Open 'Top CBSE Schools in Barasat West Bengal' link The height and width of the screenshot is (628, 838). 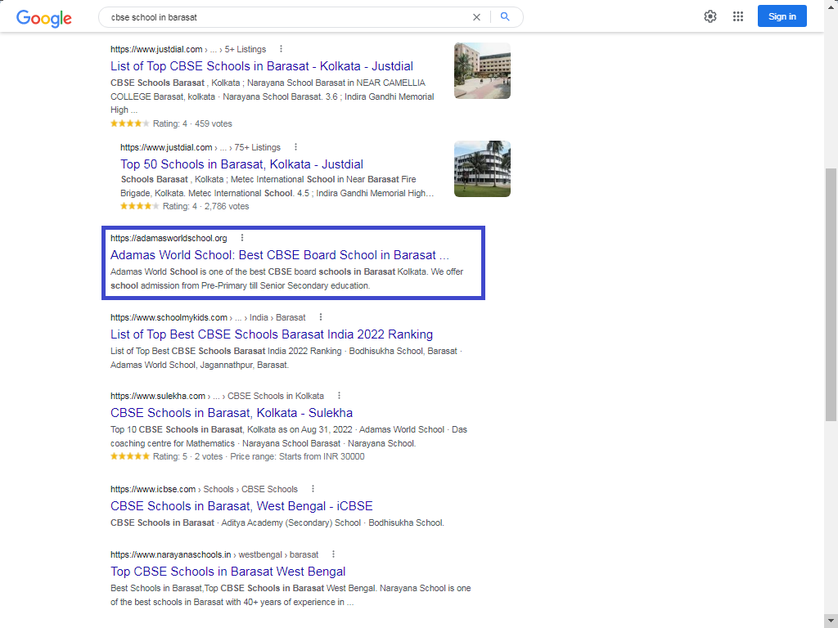(x=228, y=572)
